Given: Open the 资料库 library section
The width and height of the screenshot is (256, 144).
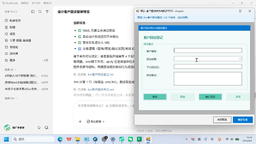Looking at the screenshot, I should pos(12,54).
